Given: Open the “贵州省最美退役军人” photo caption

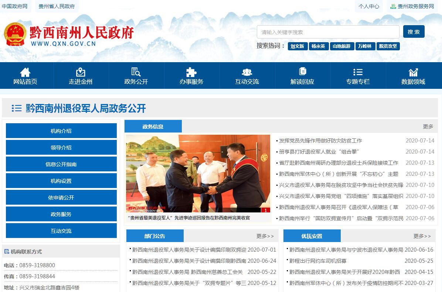Looking at the screenshot, I should coord(189,218).
